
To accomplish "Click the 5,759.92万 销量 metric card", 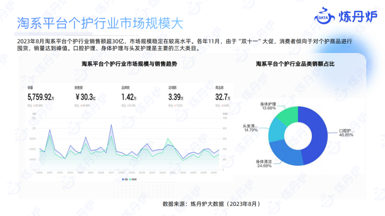I will coord(41,97).
